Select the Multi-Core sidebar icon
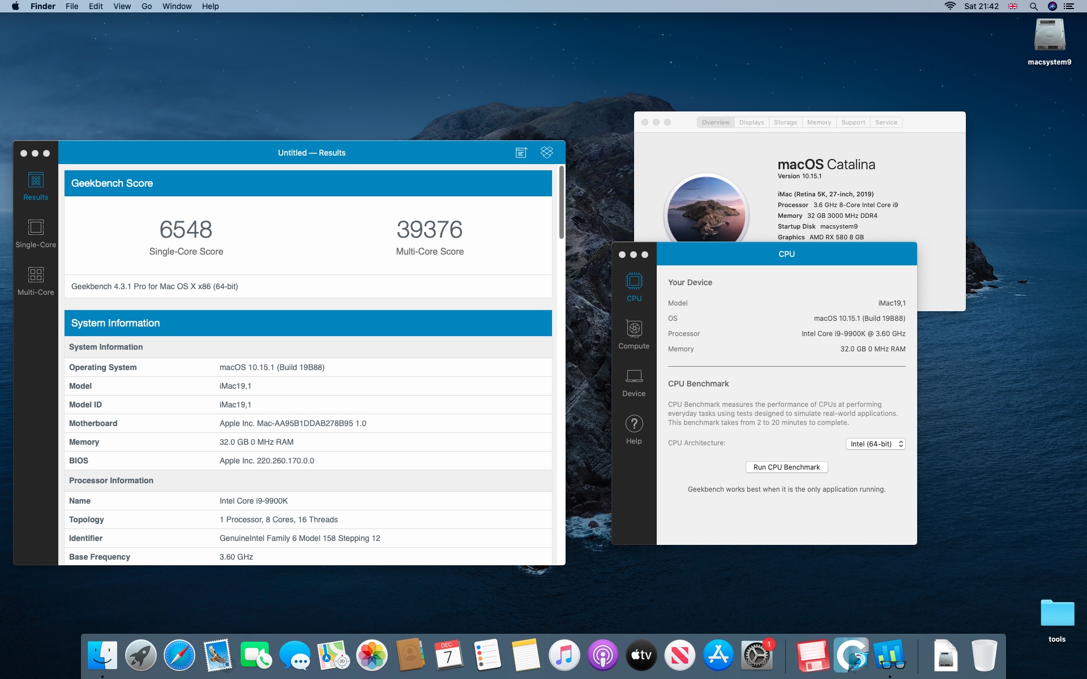1087x679 pixels. (36, 281)
